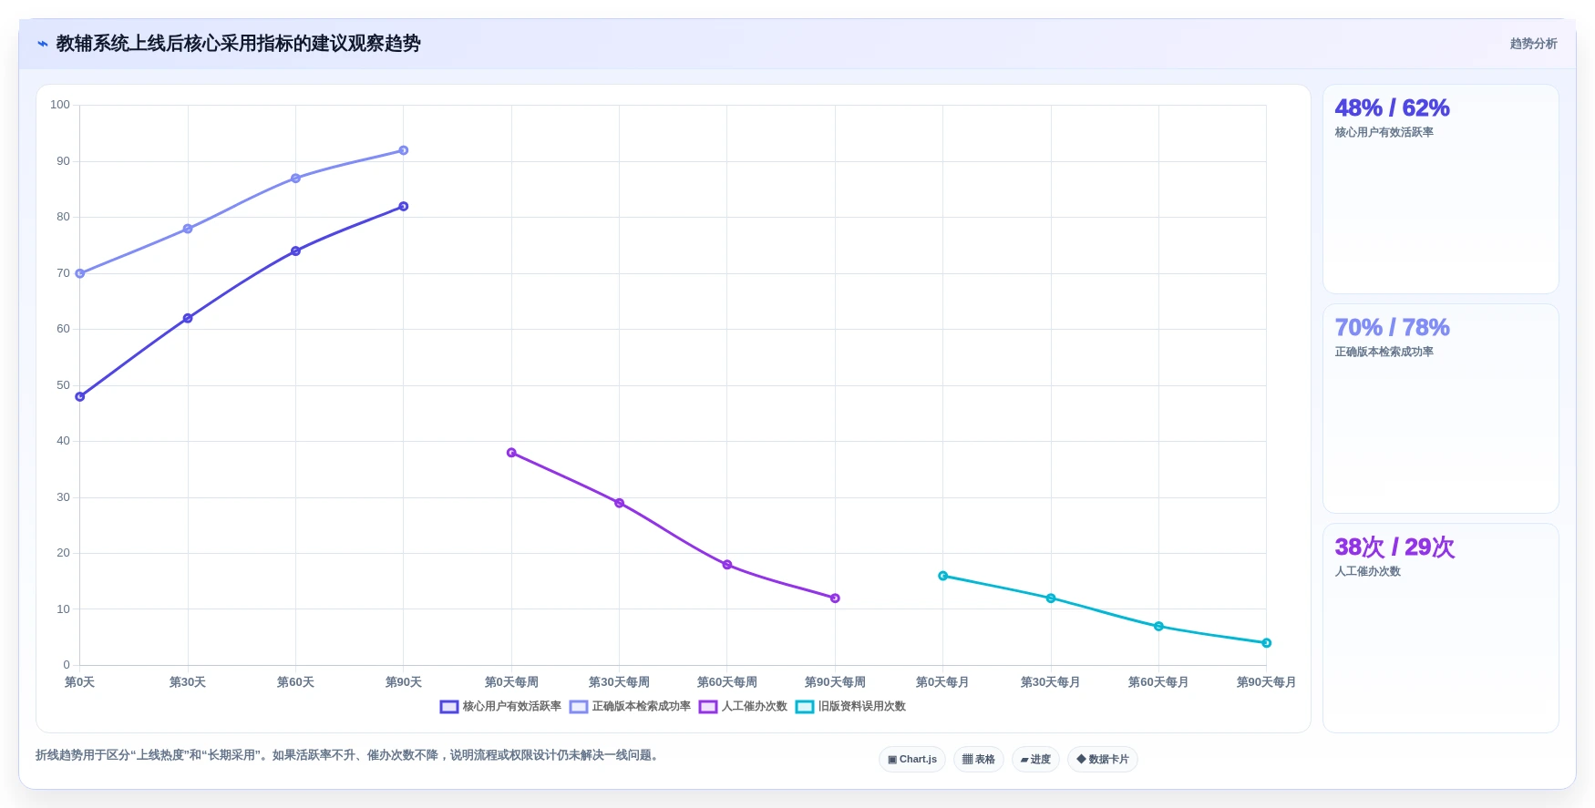Image resolution: width=1595 pixels, height=808 pixels.
Task: Click the x-axis label 第0天每月
Action: click(x=942, y=682)
